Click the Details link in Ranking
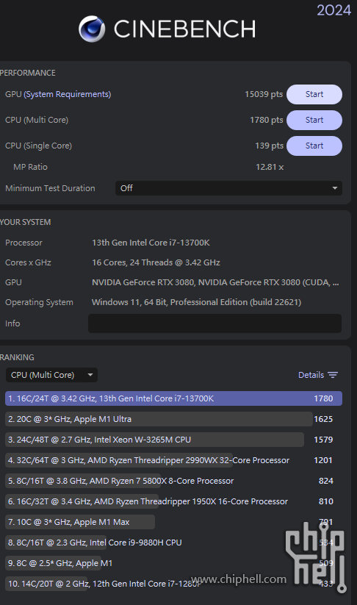The image size is (357, 605). (311, 375)
